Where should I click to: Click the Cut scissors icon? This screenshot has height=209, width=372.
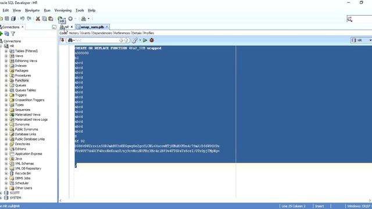tap(38, 19)
